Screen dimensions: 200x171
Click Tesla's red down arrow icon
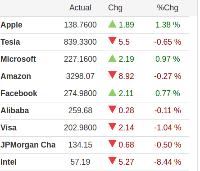(112, 41)
